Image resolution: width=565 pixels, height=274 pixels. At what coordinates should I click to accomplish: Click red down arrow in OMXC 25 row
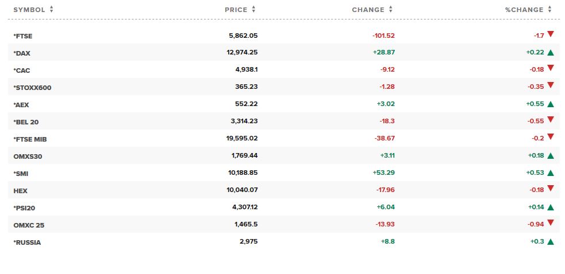[x=550, y=222]
